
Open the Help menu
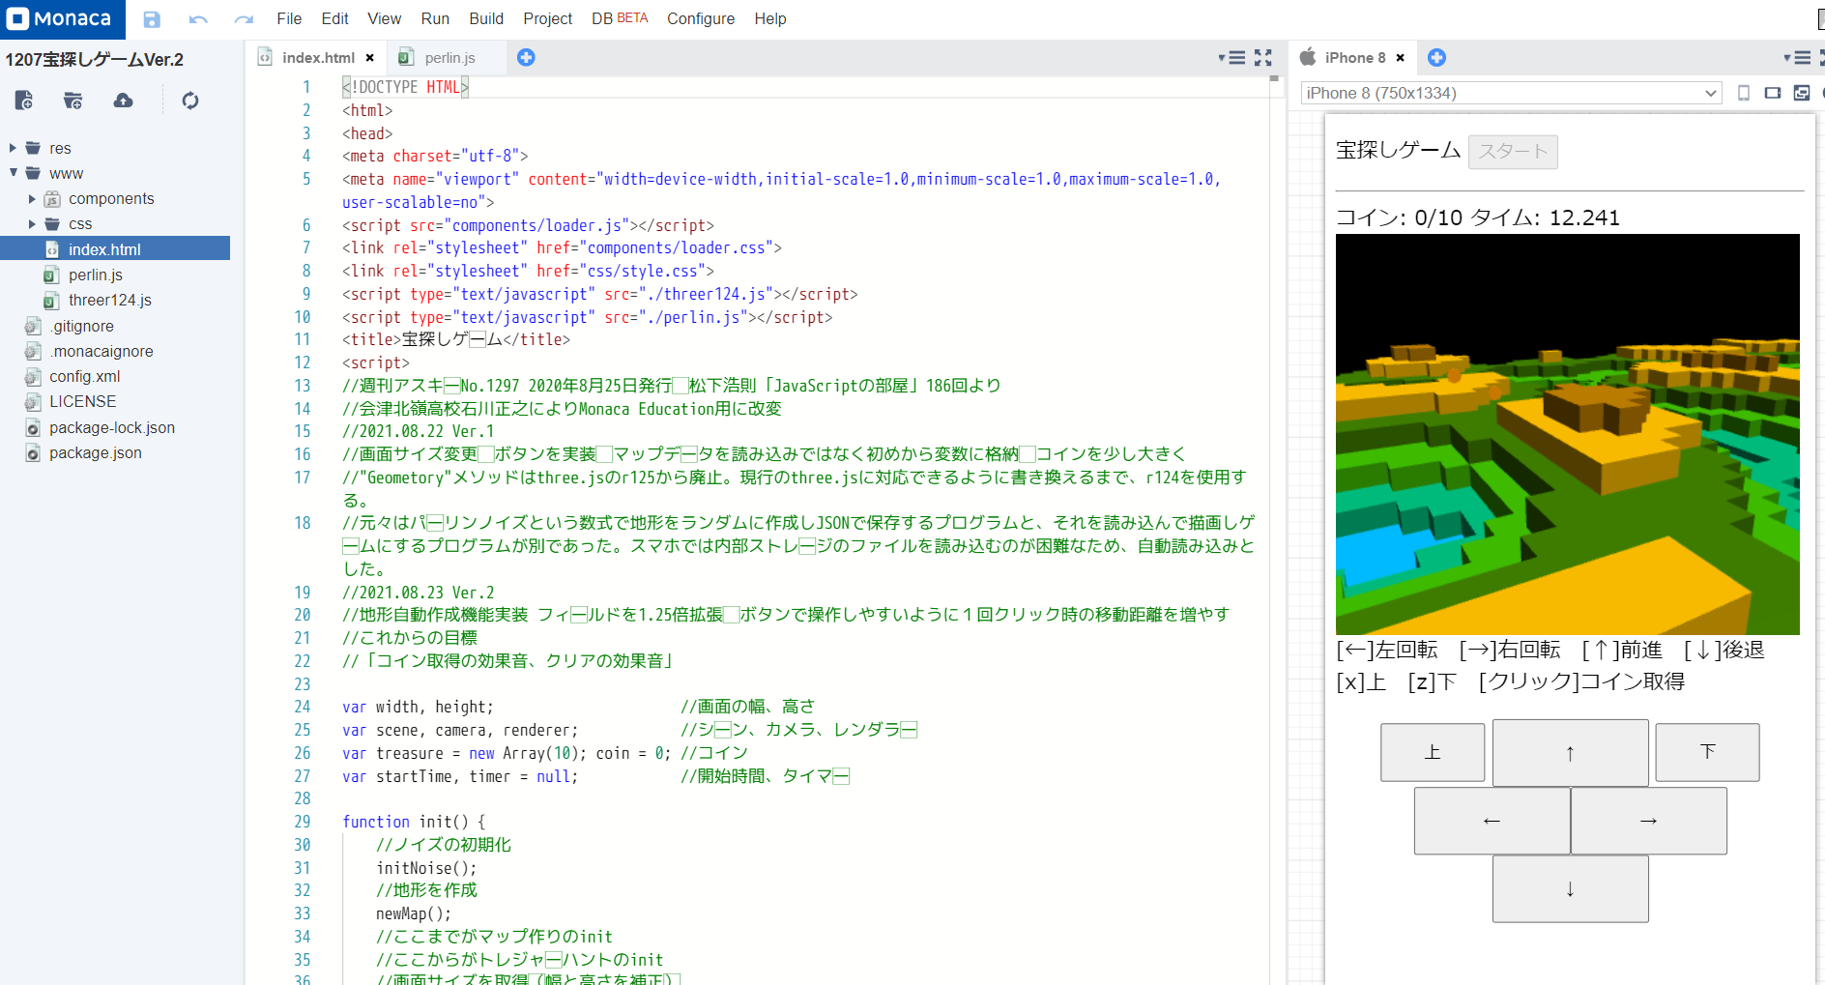(770, 18)
